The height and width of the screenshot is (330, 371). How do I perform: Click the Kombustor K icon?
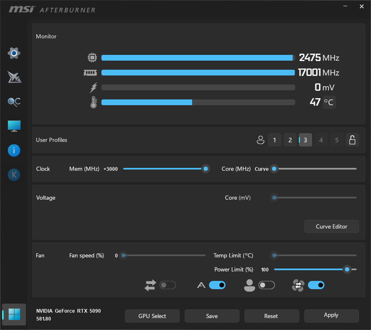(14, 175)
